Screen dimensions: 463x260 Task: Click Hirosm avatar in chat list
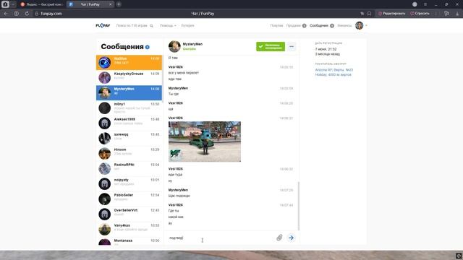click(104, 154)
